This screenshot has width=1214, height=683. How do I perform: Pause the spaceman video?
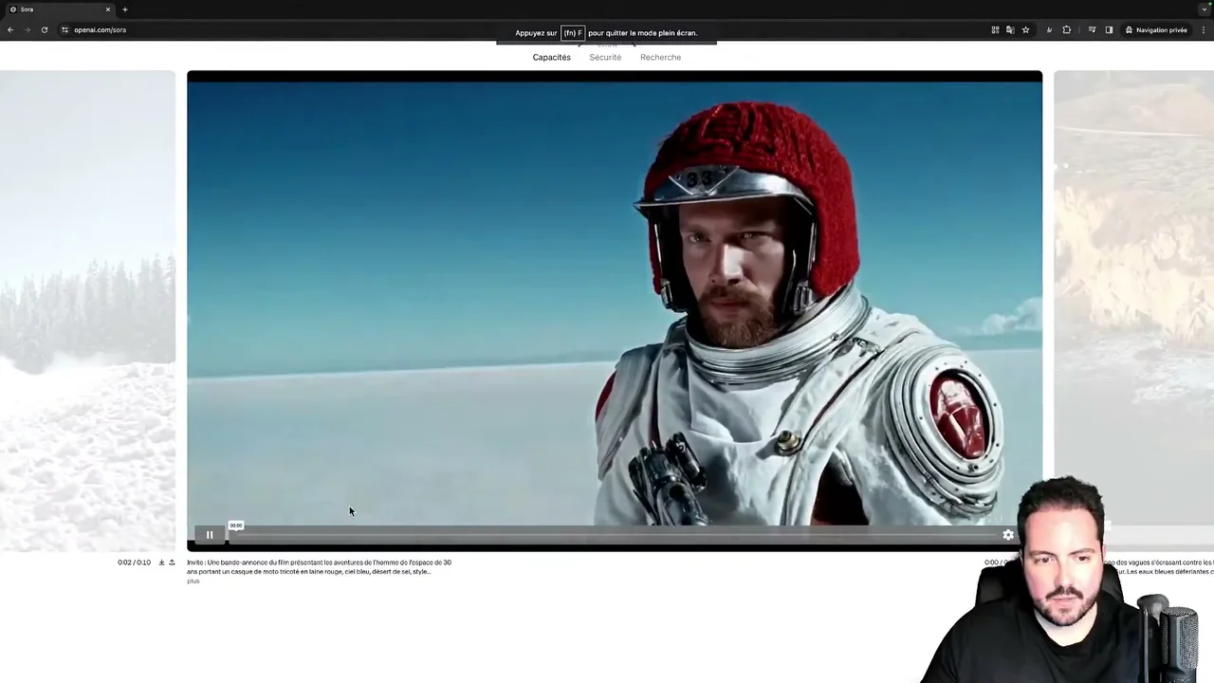(210, 535)
